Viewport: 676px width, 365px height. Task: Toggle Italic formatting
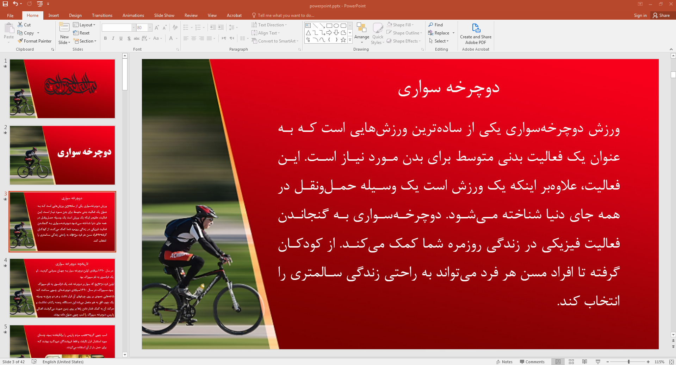point(113,38)
